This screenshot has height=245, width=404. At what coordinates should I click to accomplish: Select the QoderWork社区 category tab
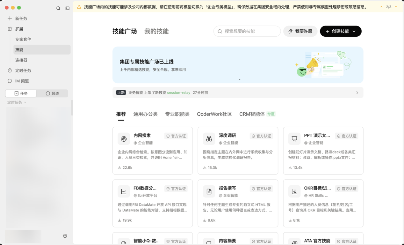click(x=214, y=114)
